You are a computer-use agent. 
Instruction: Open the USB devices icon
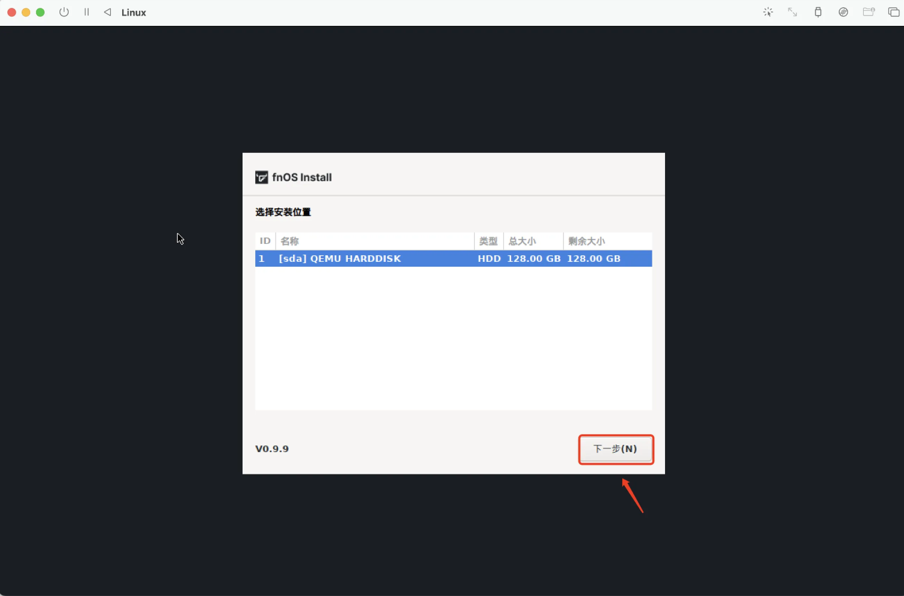tap(818, 12)
